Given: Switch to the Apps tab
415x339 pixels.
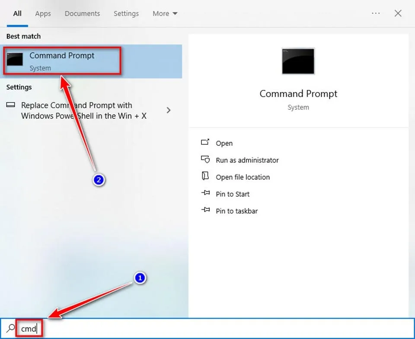Looking at the screenshot, I should [x=43, y=13].
